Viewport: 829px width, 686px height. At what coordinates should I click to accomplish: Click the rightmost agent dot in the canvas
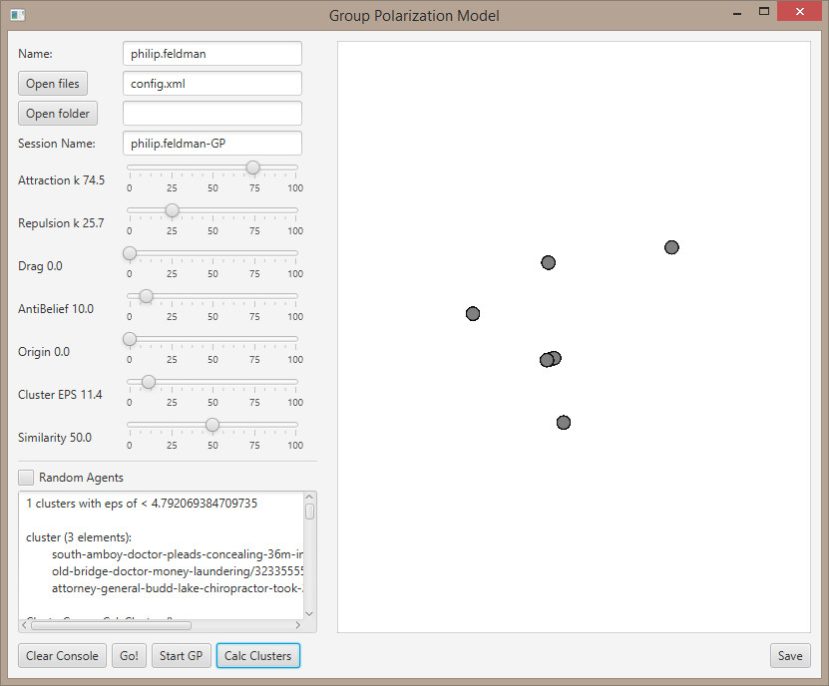[x=671, y=247]
